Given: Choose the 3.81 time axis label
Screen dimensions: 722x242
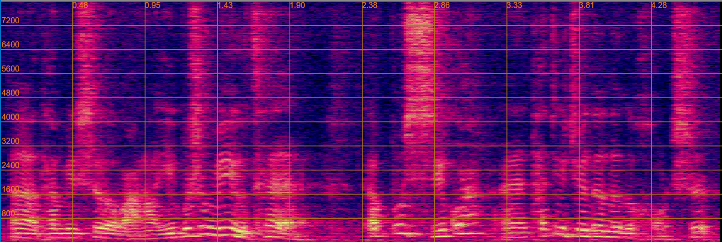Looking at the screenshot, I should 587,5.
